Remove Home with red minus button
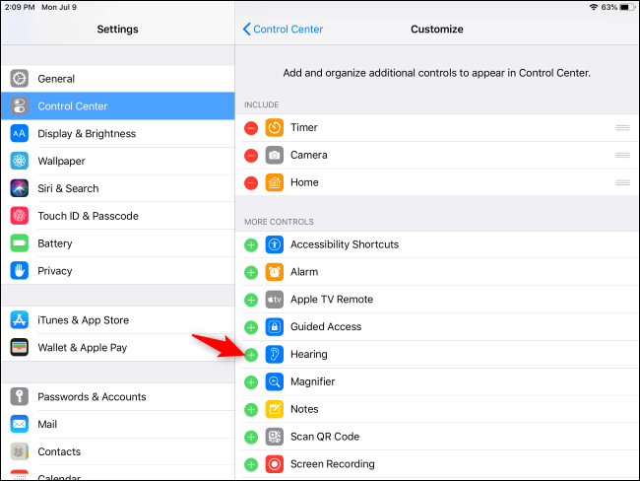 [x=251, y=183]
